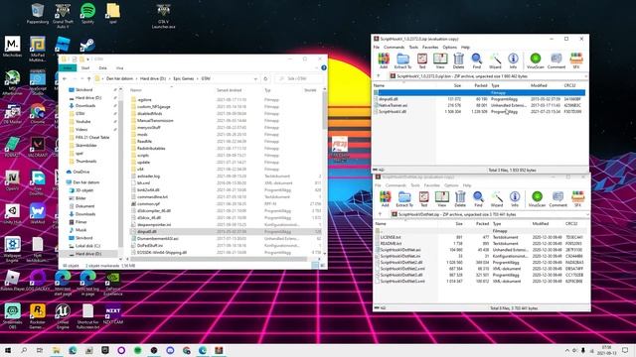Click View in the ScriptHookV WinRAR toolbar
The image size is (636, 357).
[x=440, y=60]
